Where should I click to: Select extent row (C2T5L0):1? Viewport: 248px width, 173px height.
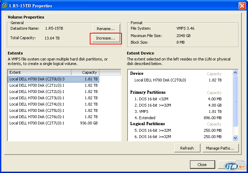53,110
